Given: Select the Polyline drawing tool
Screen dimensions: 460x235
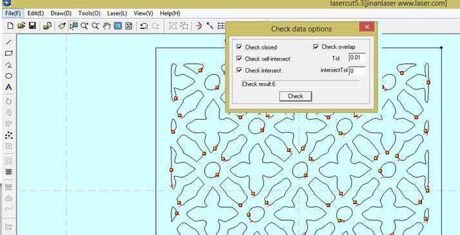Looking at the screenshot, I should [x=9, y=65].
